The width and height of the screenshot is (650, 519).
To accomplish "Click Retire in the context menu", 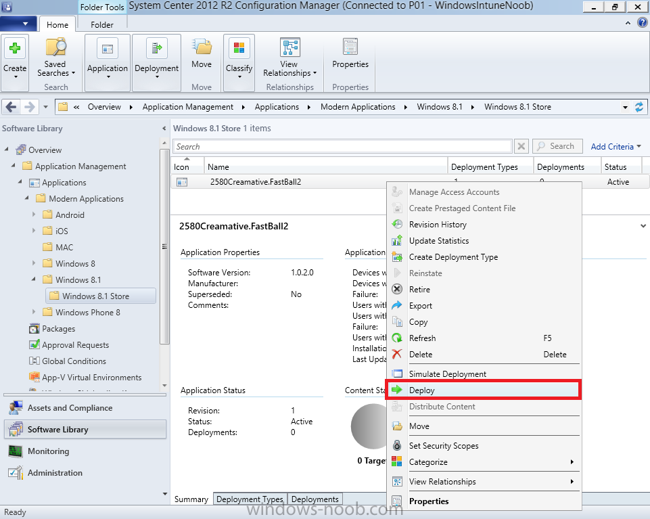I will pyautogui.click(x=484, y=289).
